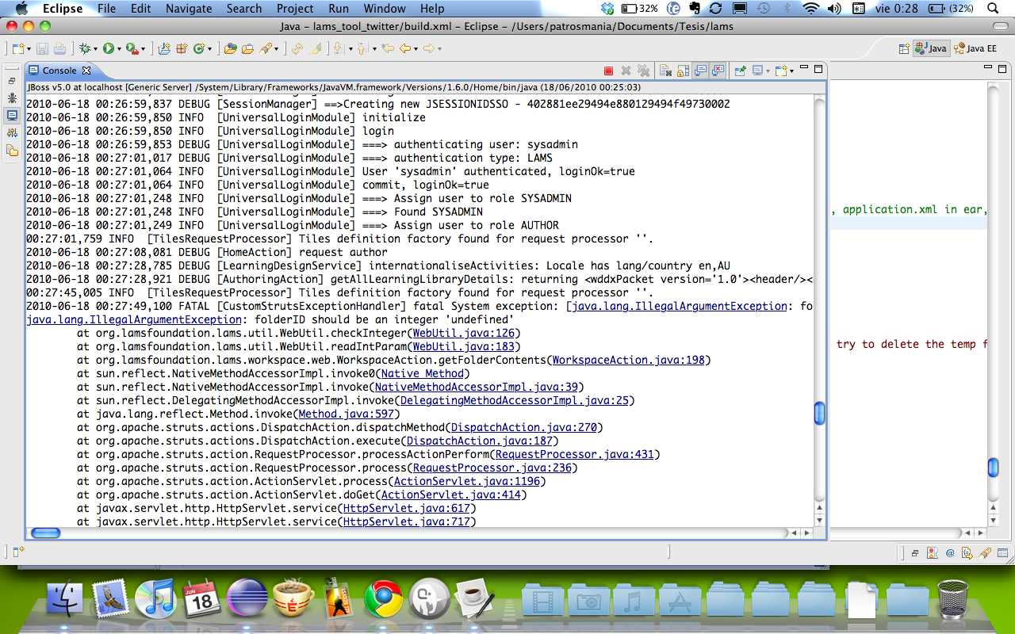
Task: Click the New Java Class toolbar icon
Action: [x=198, y=48]
